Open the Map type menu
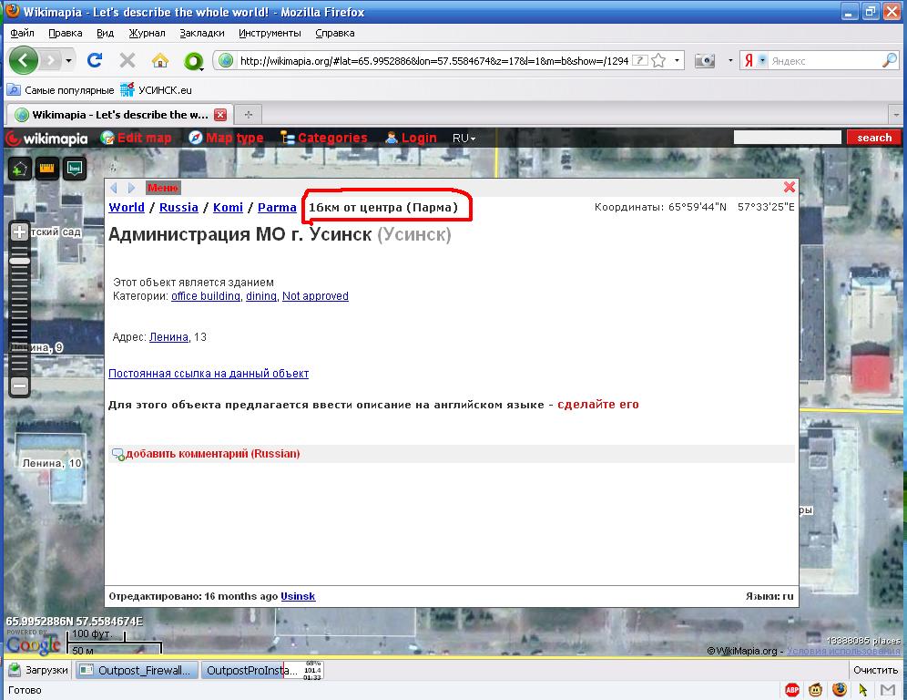This screenshot has width=907, height=700. pyautogui.click(x=226, y=138)
